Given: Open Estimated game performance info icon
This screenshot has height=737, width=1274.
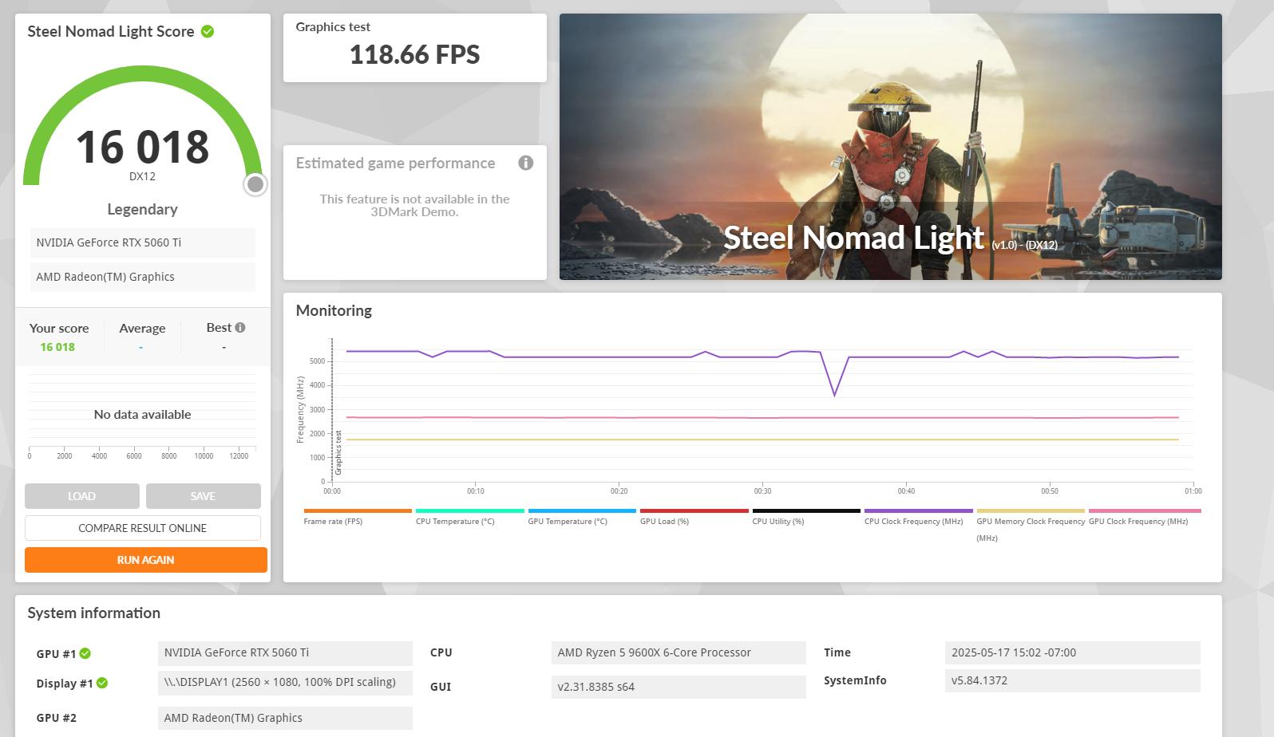Looking at the screenshot, I should [525, 163].
